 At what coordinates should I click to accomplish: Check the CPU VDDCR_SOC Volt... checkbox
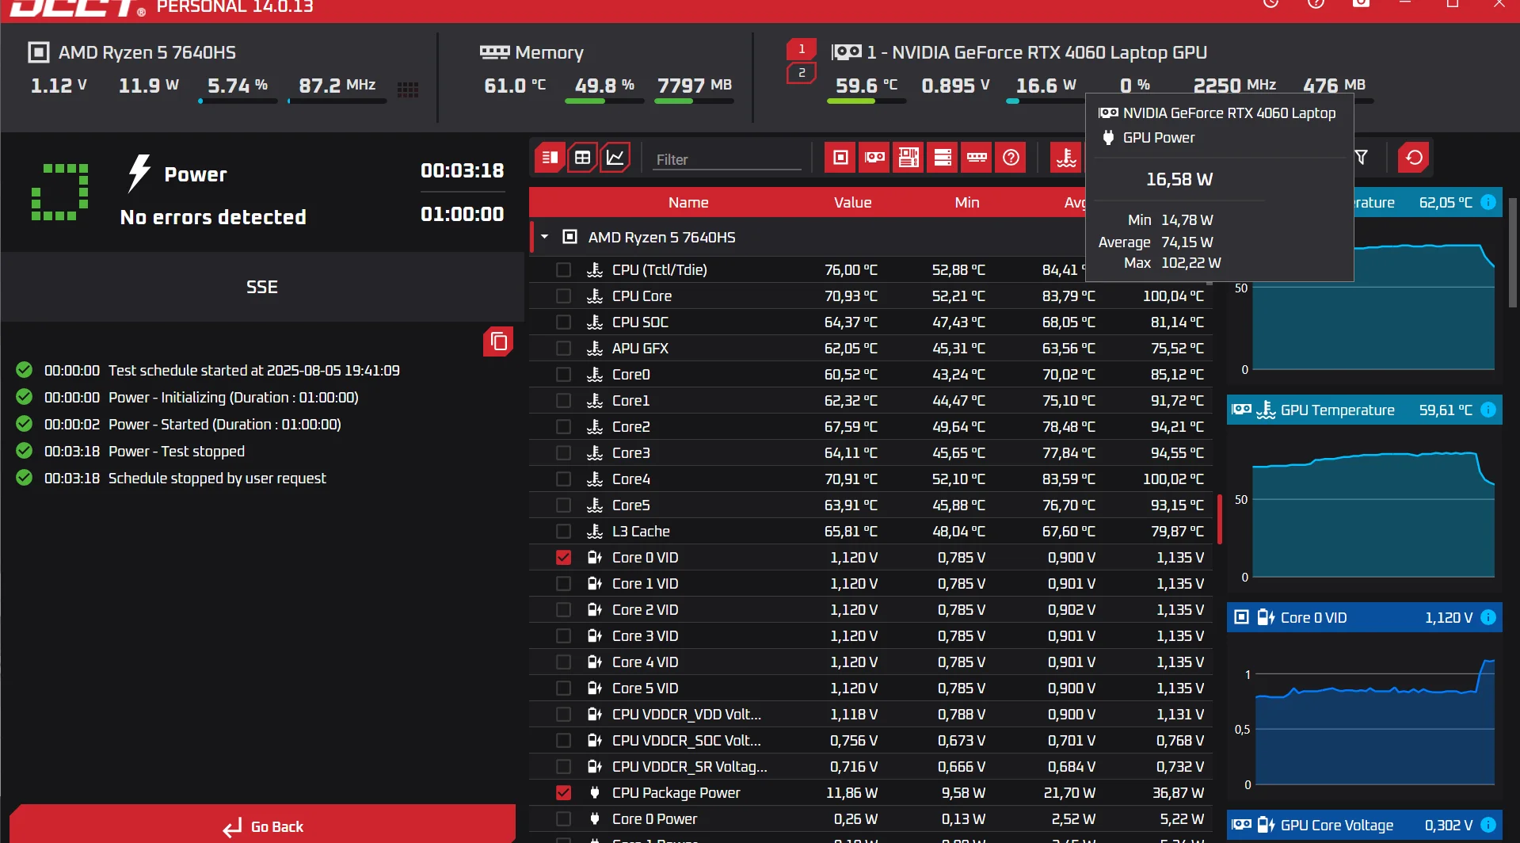563,740
